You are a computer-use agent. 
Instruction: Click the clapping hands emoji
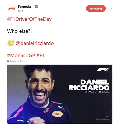click(10, 43)
